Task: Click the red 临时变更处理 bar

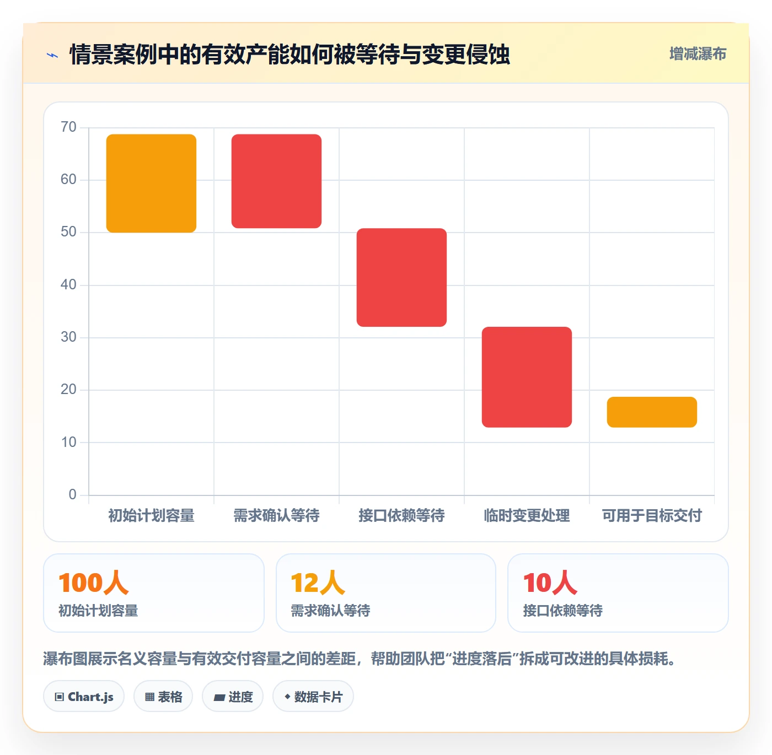Action: pos(527,377)
